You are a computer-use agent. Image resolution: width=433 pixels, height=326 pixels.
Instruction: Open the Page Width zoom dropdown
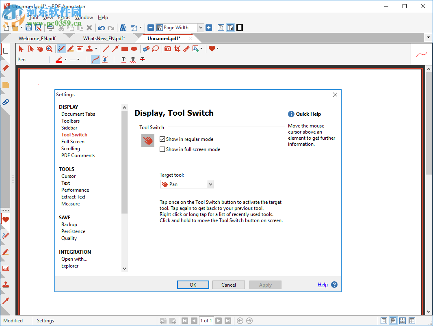[201, 27]
